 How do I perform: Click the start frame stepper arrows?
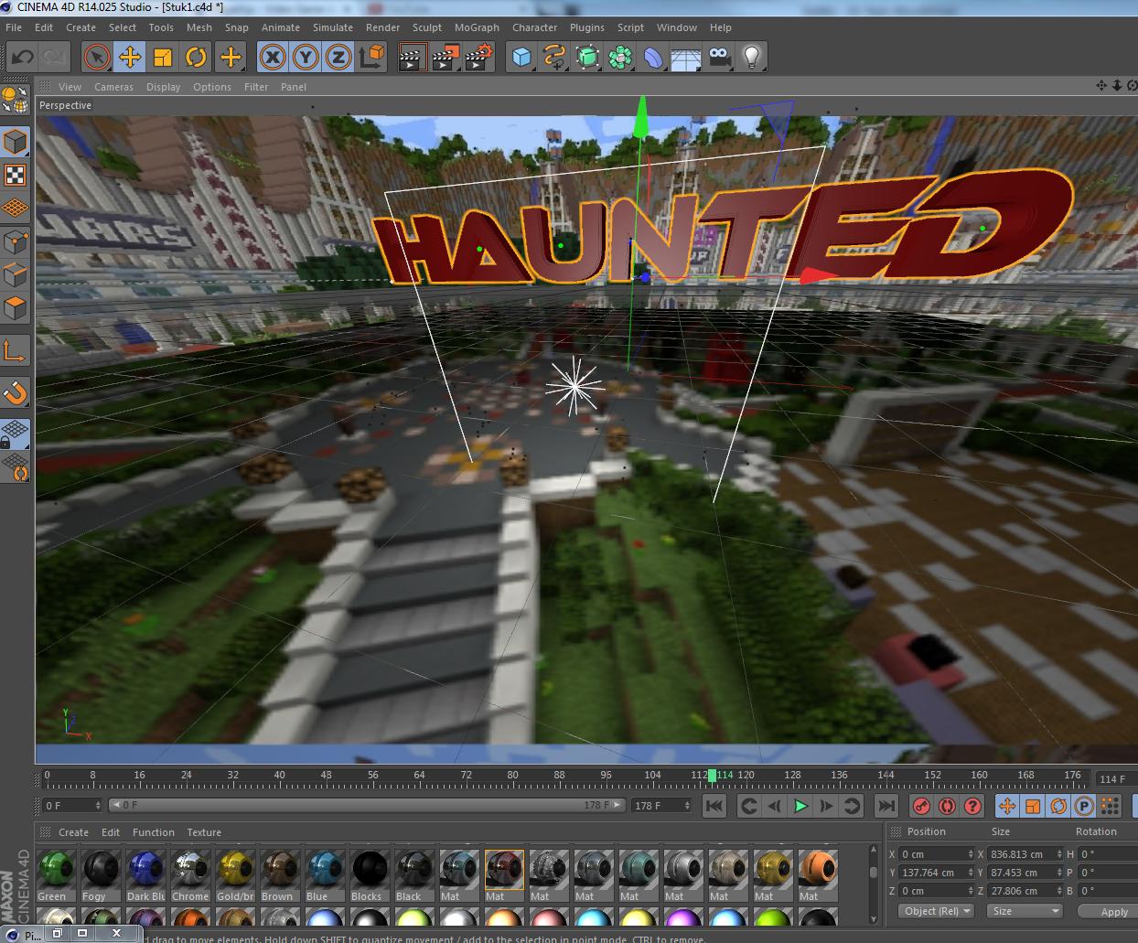97,806
